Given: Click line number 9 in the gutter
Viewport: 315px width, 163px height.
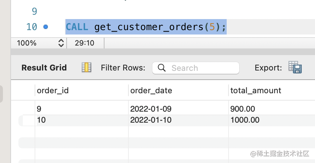Looking at the screenshot, I should 34,11.
